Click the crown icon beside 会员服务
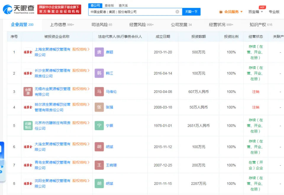Screen dimensions: 284x195 coord(221,12)
